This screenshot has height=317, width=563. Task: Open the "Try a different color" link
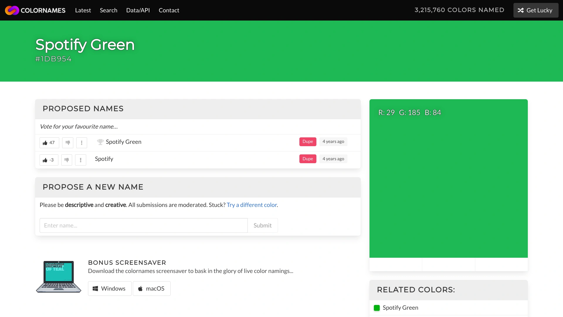click(x=252, y=205)
